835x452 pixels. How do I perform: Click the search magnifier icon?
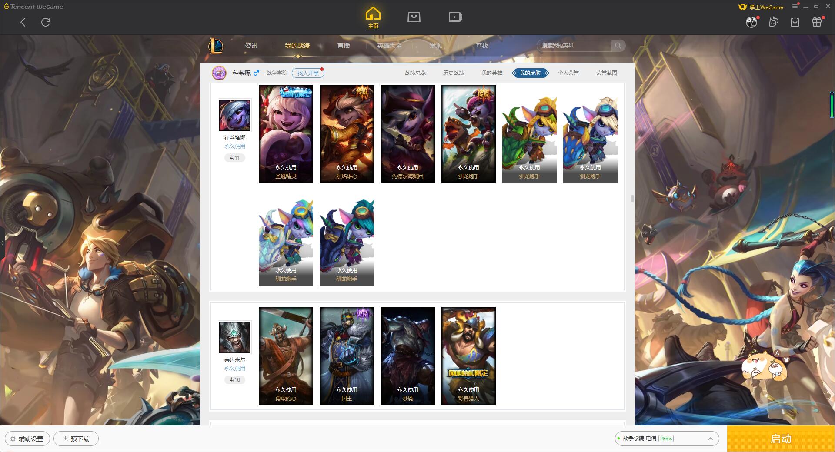pyautogui.click(x=618, y=46)
